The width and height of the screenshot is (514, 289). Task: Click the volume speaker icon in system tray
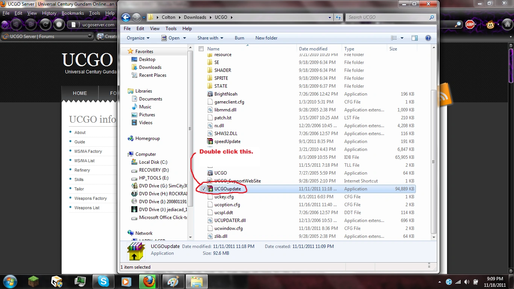467,282
